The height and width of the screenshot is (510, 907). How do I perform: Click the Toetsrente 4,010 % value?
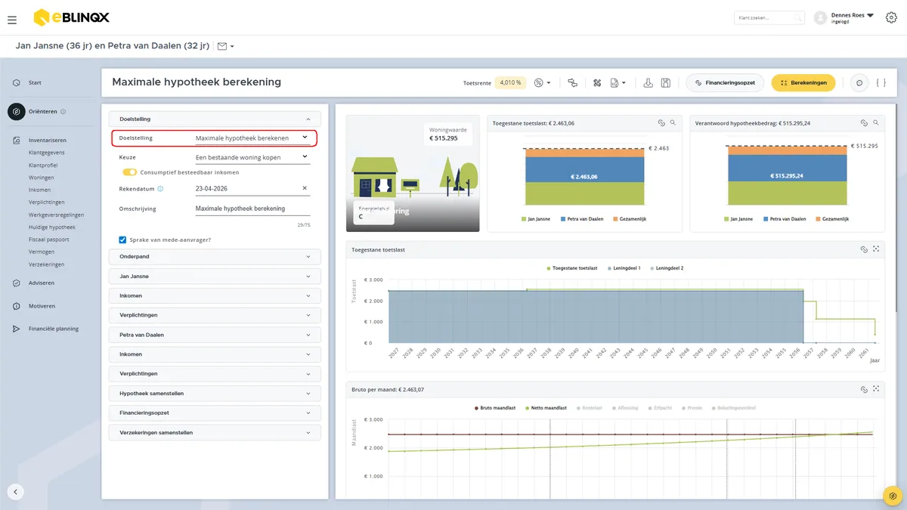click(x=511, y=83)
